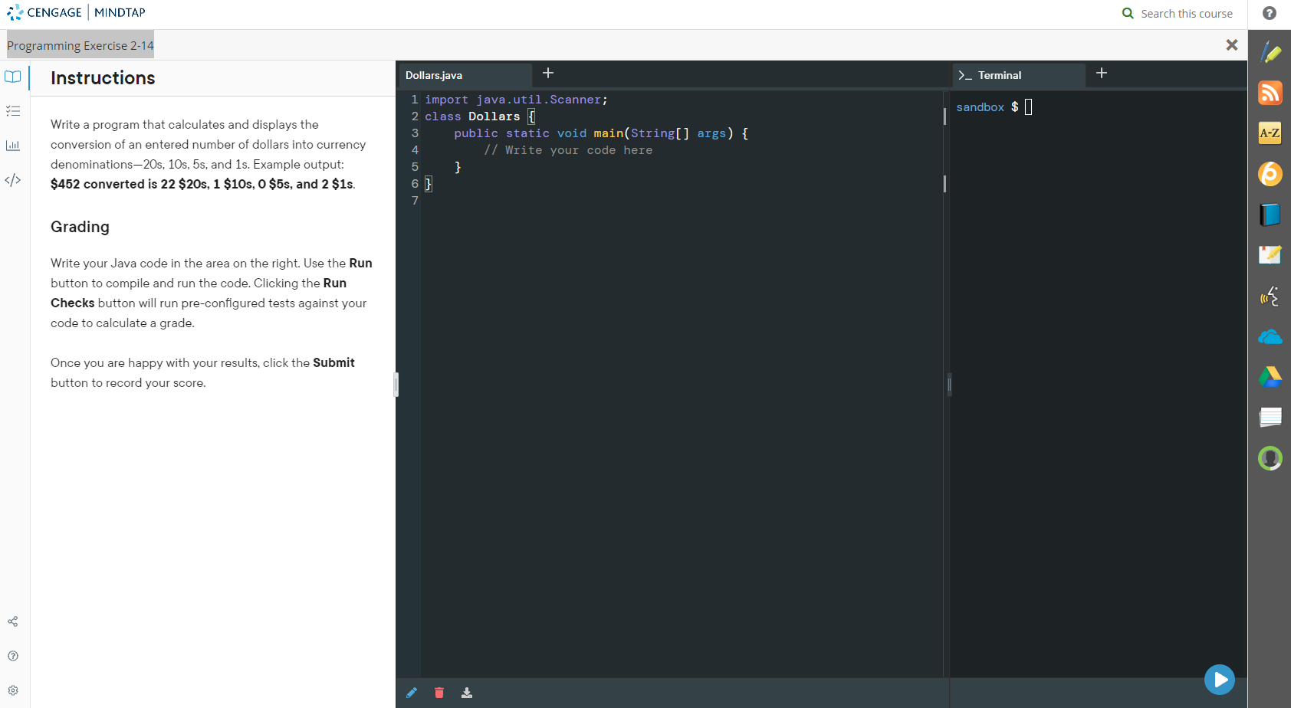Screen dimensions: 1291x708
Task: Open the A-Z glossary app
Action: [1270, 133]
